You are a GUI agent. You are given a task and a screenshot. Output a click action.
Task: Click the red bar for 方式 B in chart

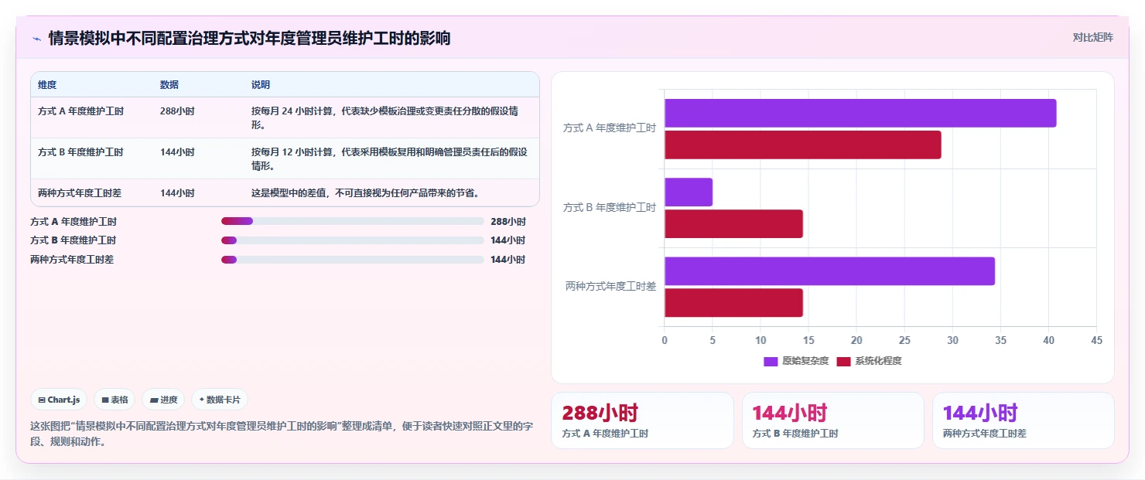click(733, 223)
